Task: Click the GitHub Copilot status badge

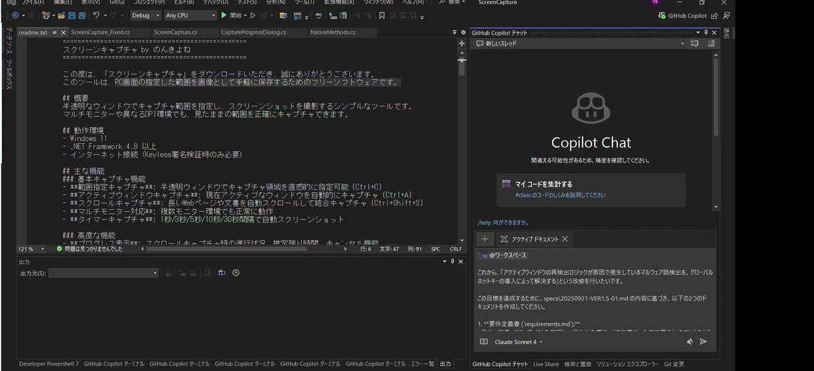Action: (682, 16)
